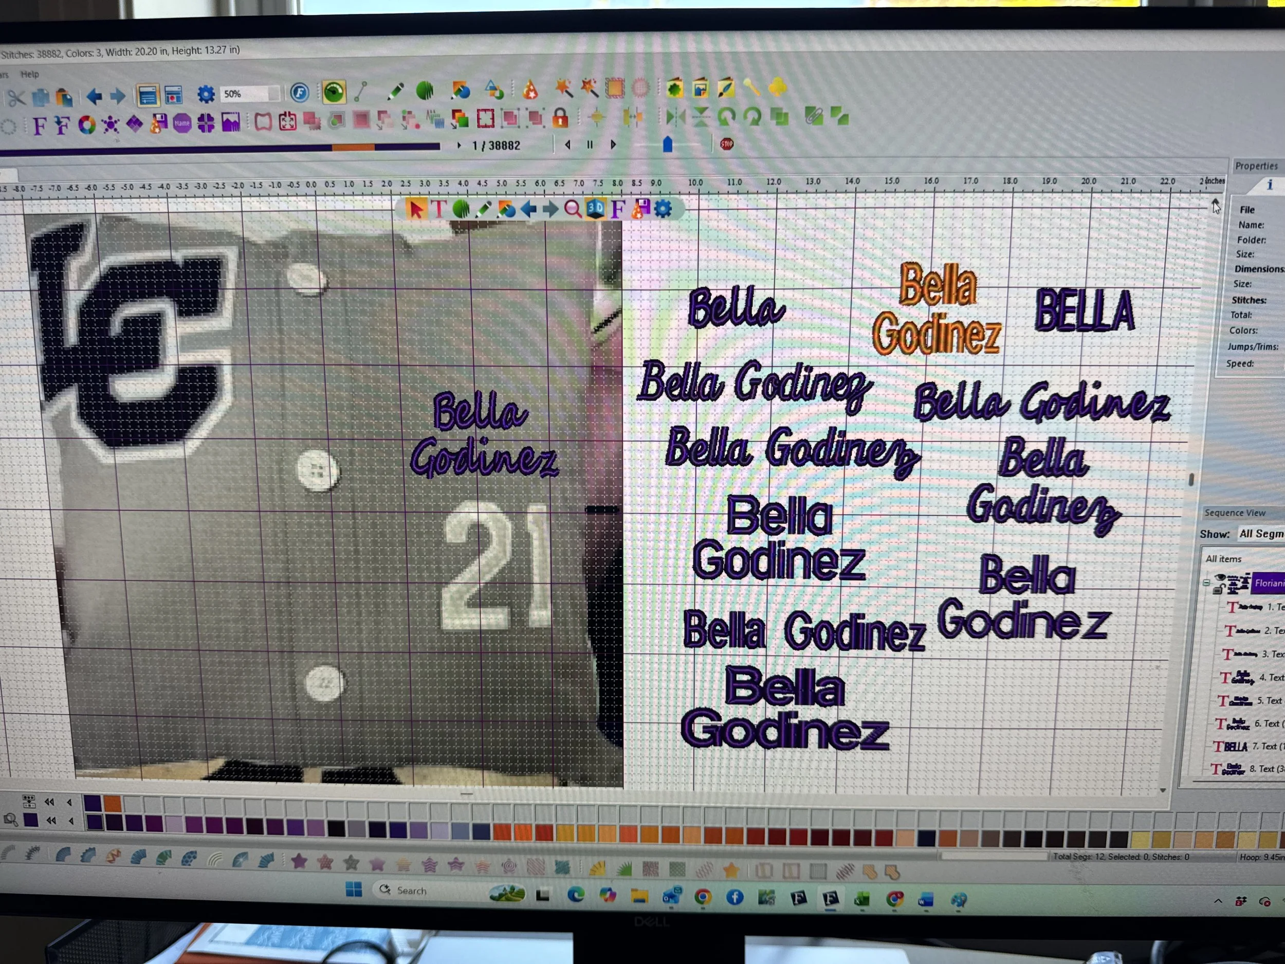Image resolution: width=1285 pixels, height=964 pixels.
Task: Click the magnifier zoom tool on canvas toolbar
Action: tap(573, 209)
